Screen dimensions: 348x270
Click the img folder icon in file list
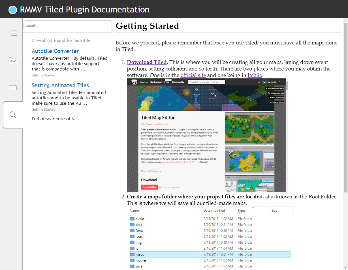point(132,243)
